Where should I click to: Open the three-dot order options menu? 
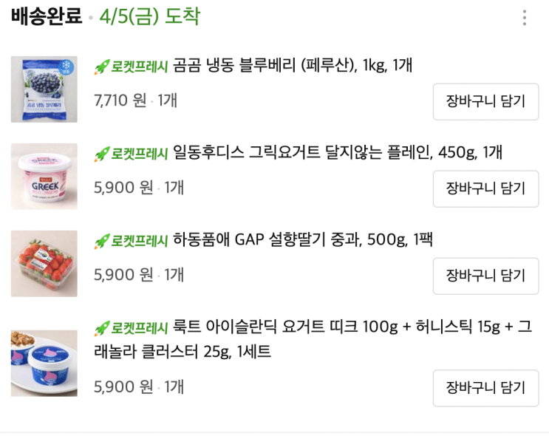pyautogui.click(x=525, y=18)
